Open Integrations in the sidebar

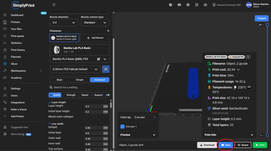18,102
